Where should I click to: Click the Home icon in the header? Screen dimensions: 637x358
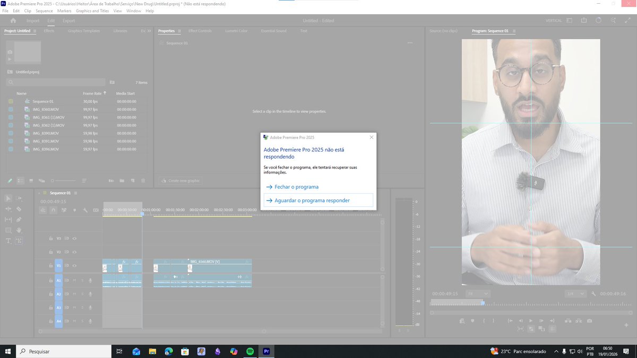pyautogui.click(x=13, y=21)
